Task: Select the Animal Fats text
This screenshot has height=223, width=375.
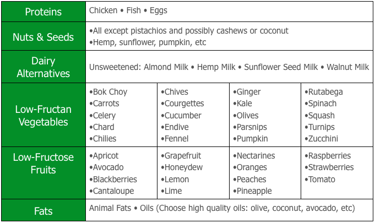Action: (110, 208)
